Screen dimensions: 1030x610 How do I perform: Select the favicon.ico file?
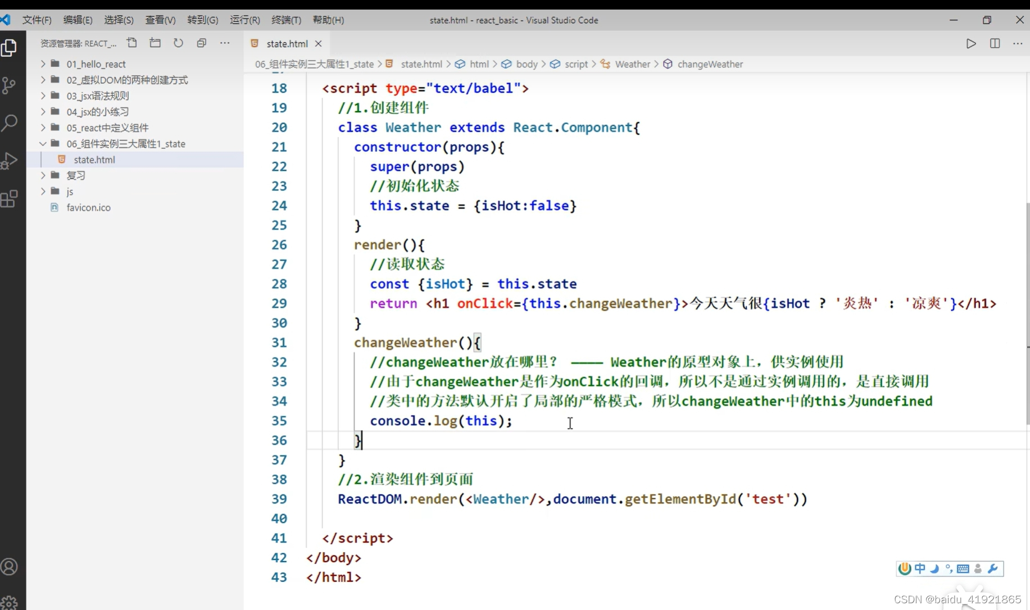88,207
